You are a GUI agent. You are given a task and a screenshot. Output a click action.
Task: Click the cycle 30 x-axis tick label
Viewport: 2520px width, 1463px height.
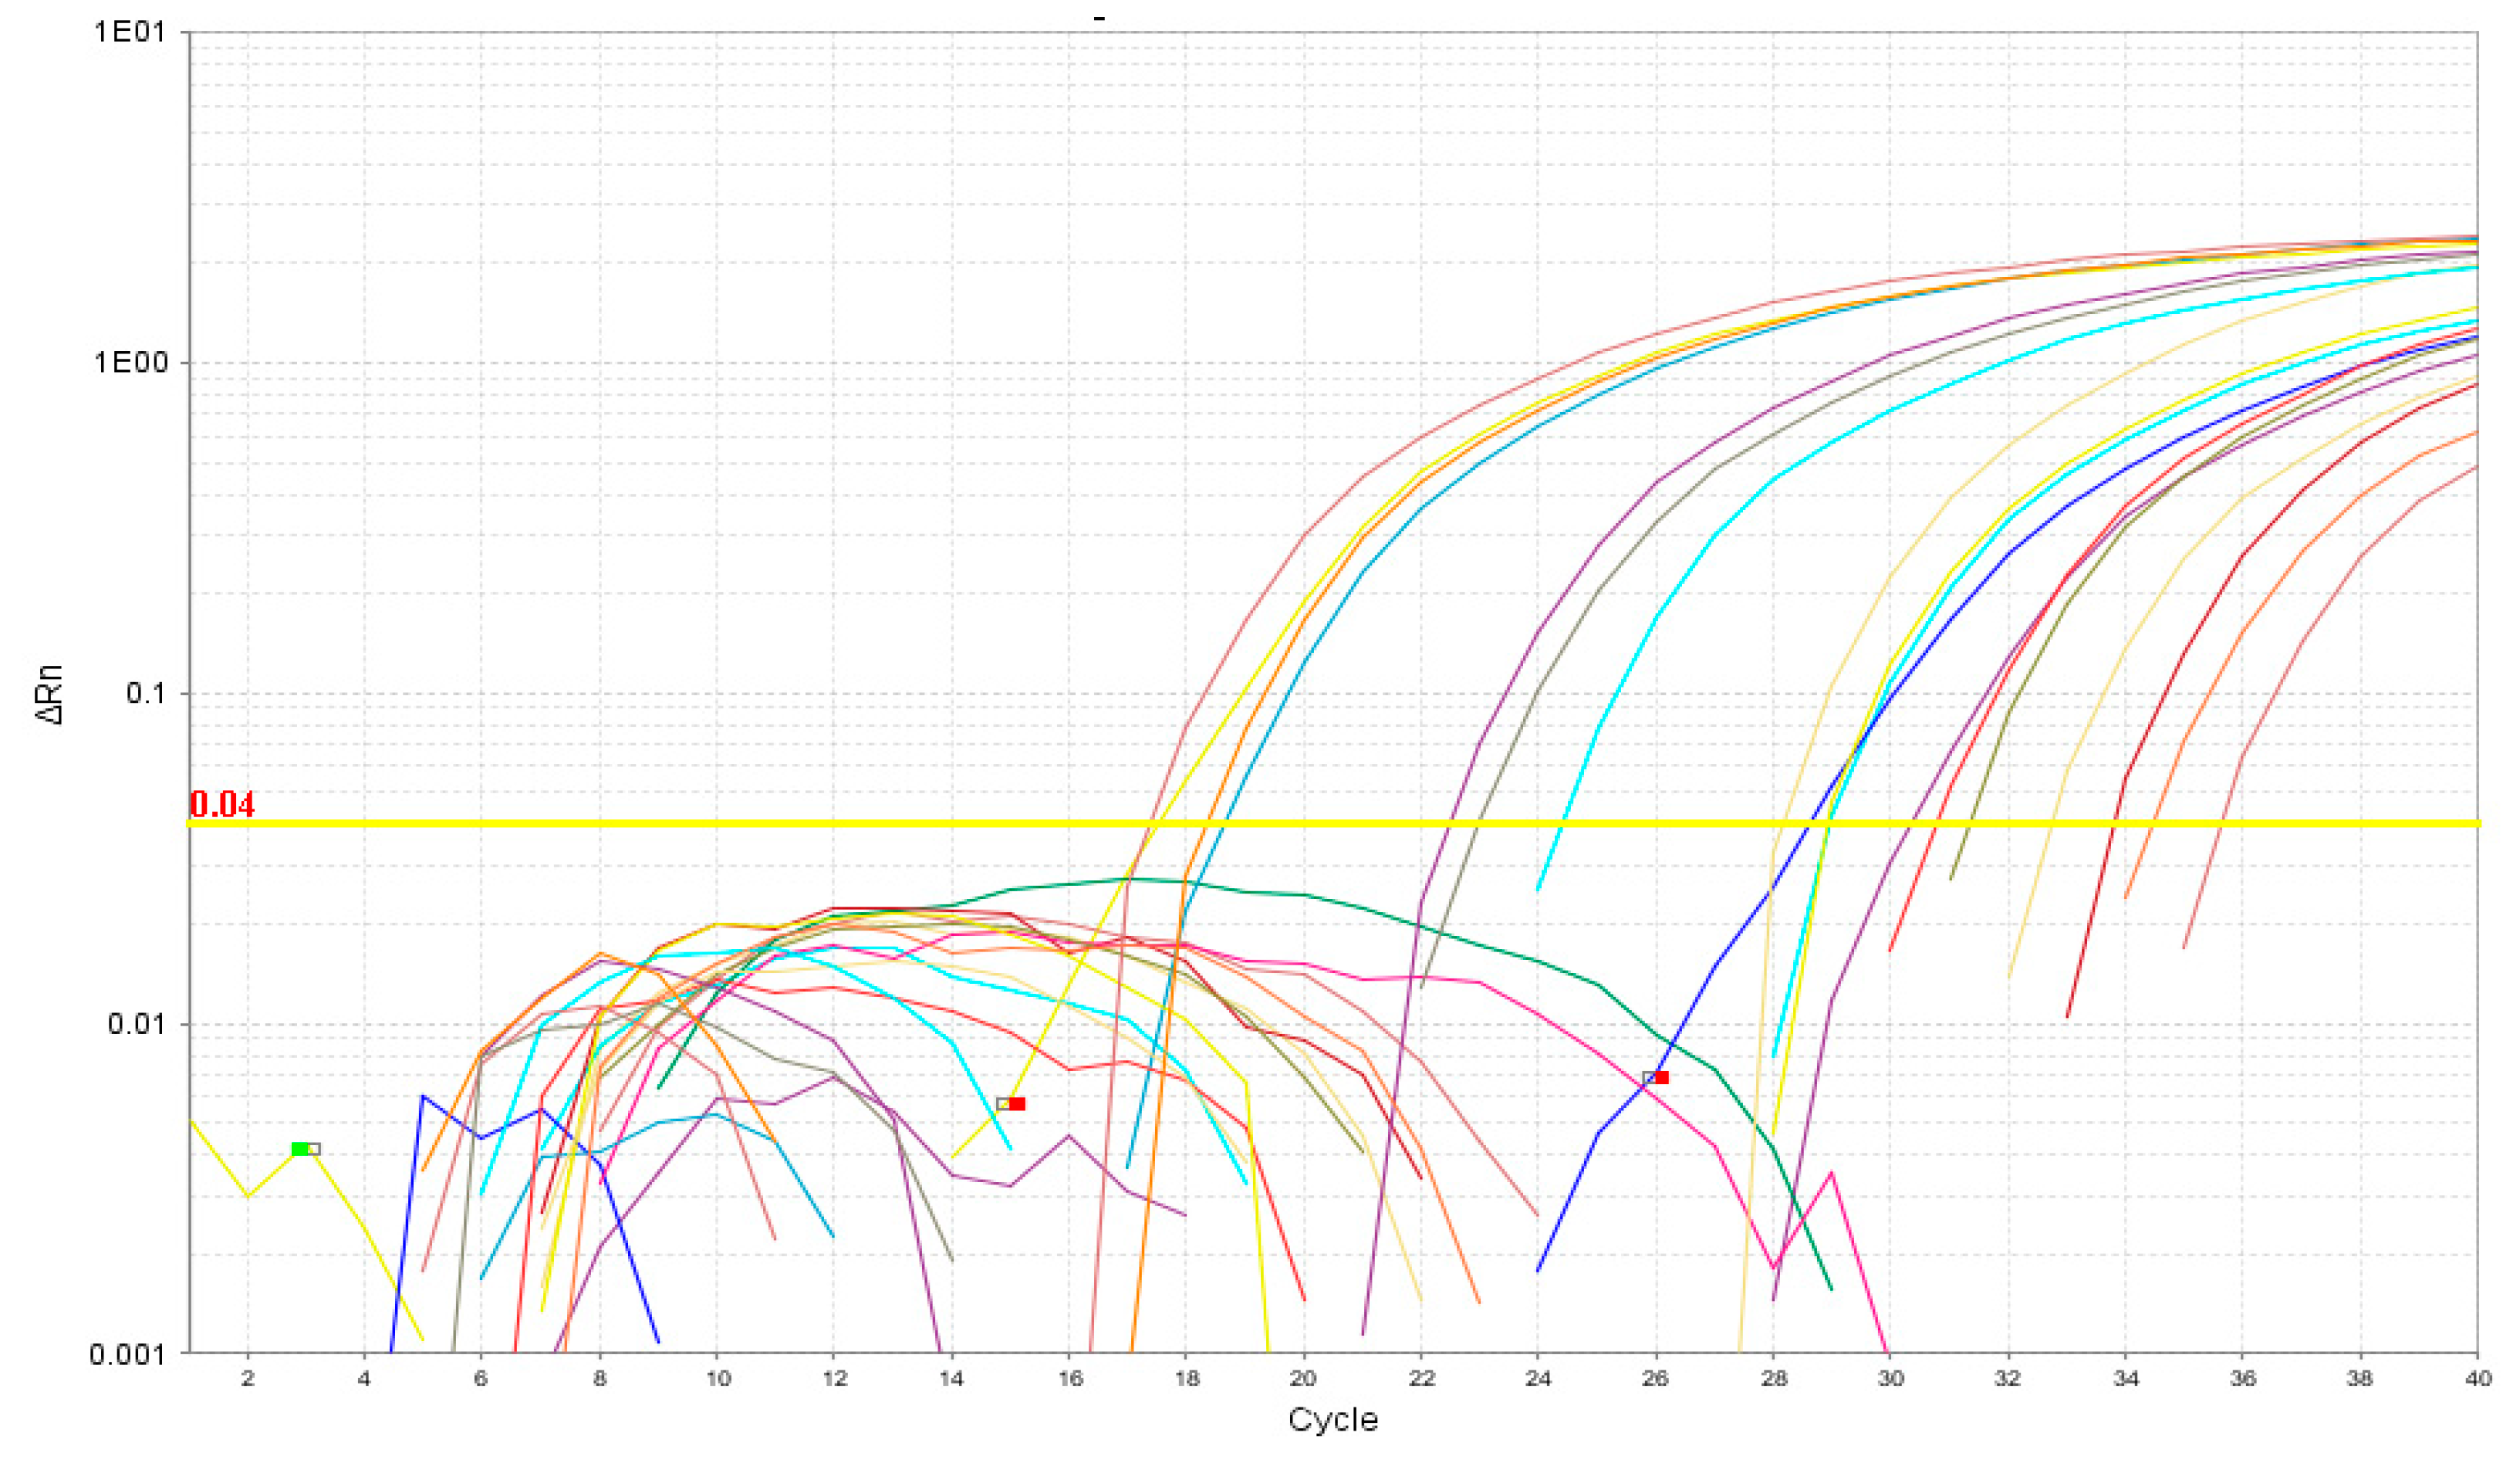(1890, 1379)
